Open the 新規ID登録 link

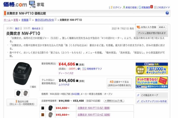tap(131, 7)
